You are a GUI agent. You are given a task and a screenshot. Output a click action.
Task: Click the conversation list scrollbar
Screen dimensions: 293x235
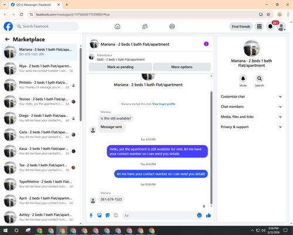coord(81,84)
